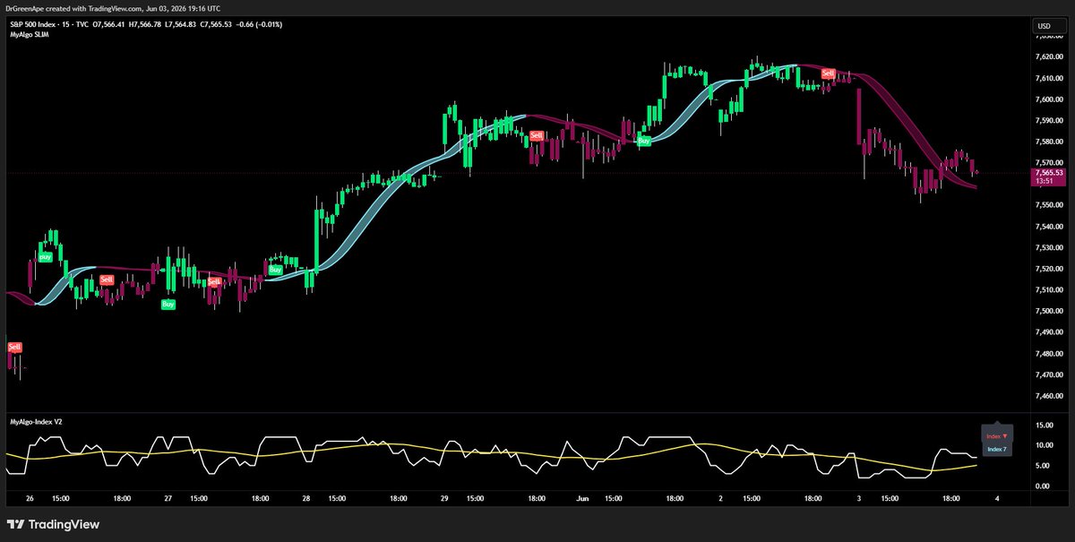Click the 7,540.00 price axis label

pyautogui.click(x=1048, y=227)
